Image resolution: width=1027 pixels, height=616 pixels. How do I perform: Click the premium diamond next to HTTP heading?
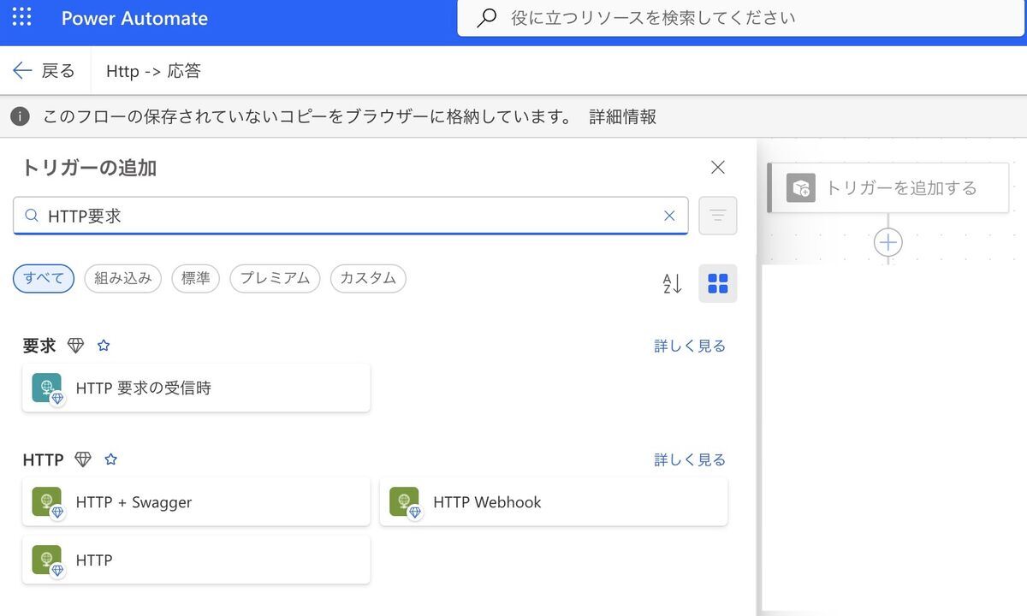tap(83, 459)
